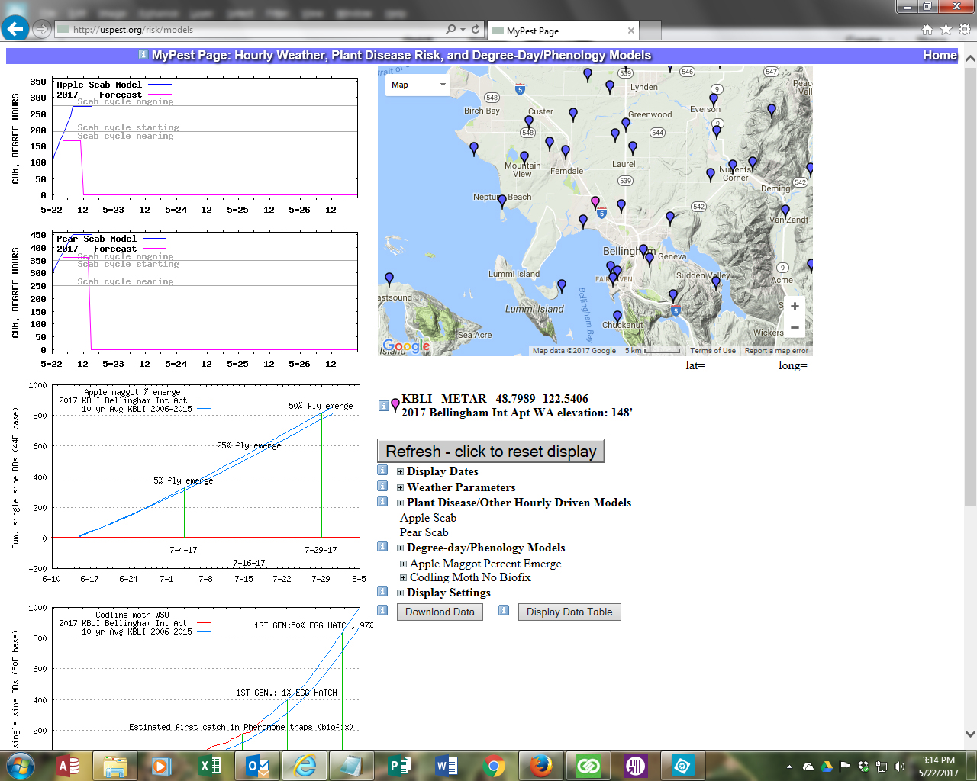Click the scrollbar up arrow
Image resolution: width=977 pixels, height=781 pixels.
(x=970, y=58)
